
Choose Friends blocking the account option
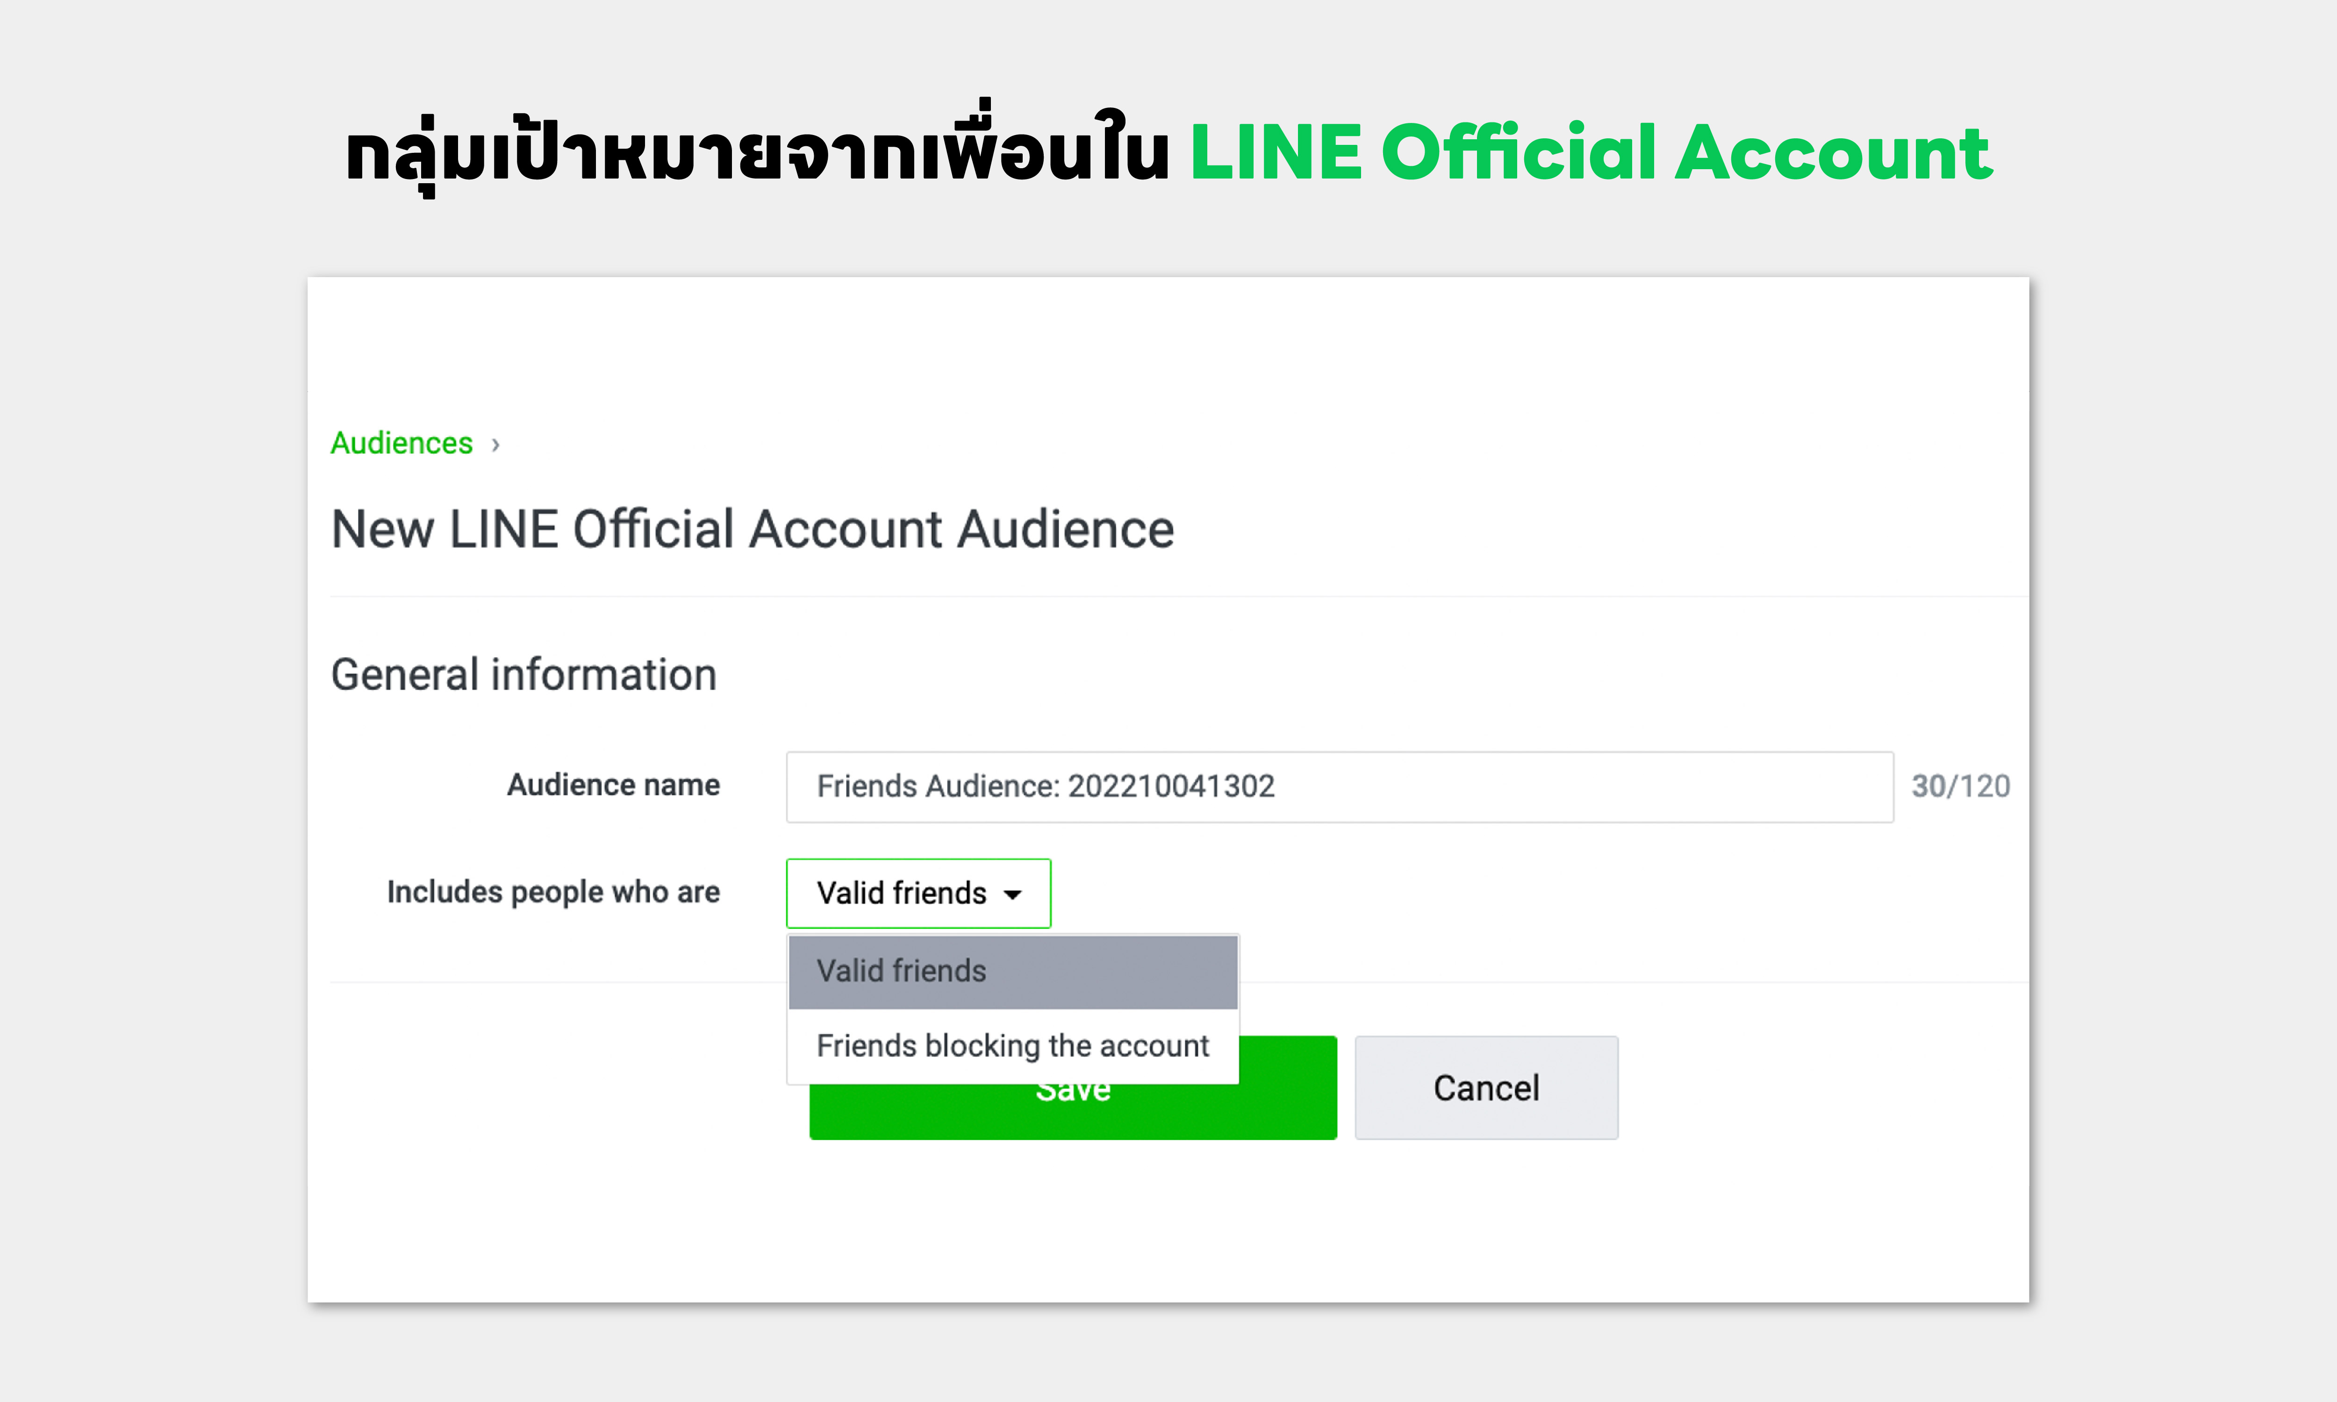tap(1013, 1046)
